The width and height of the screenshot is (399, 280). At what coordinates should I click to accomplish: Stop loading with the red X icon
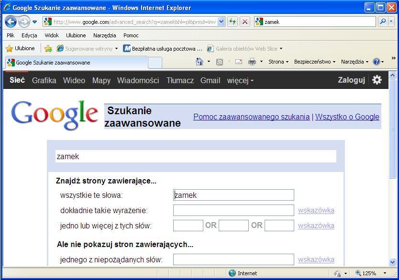[245, 22]
